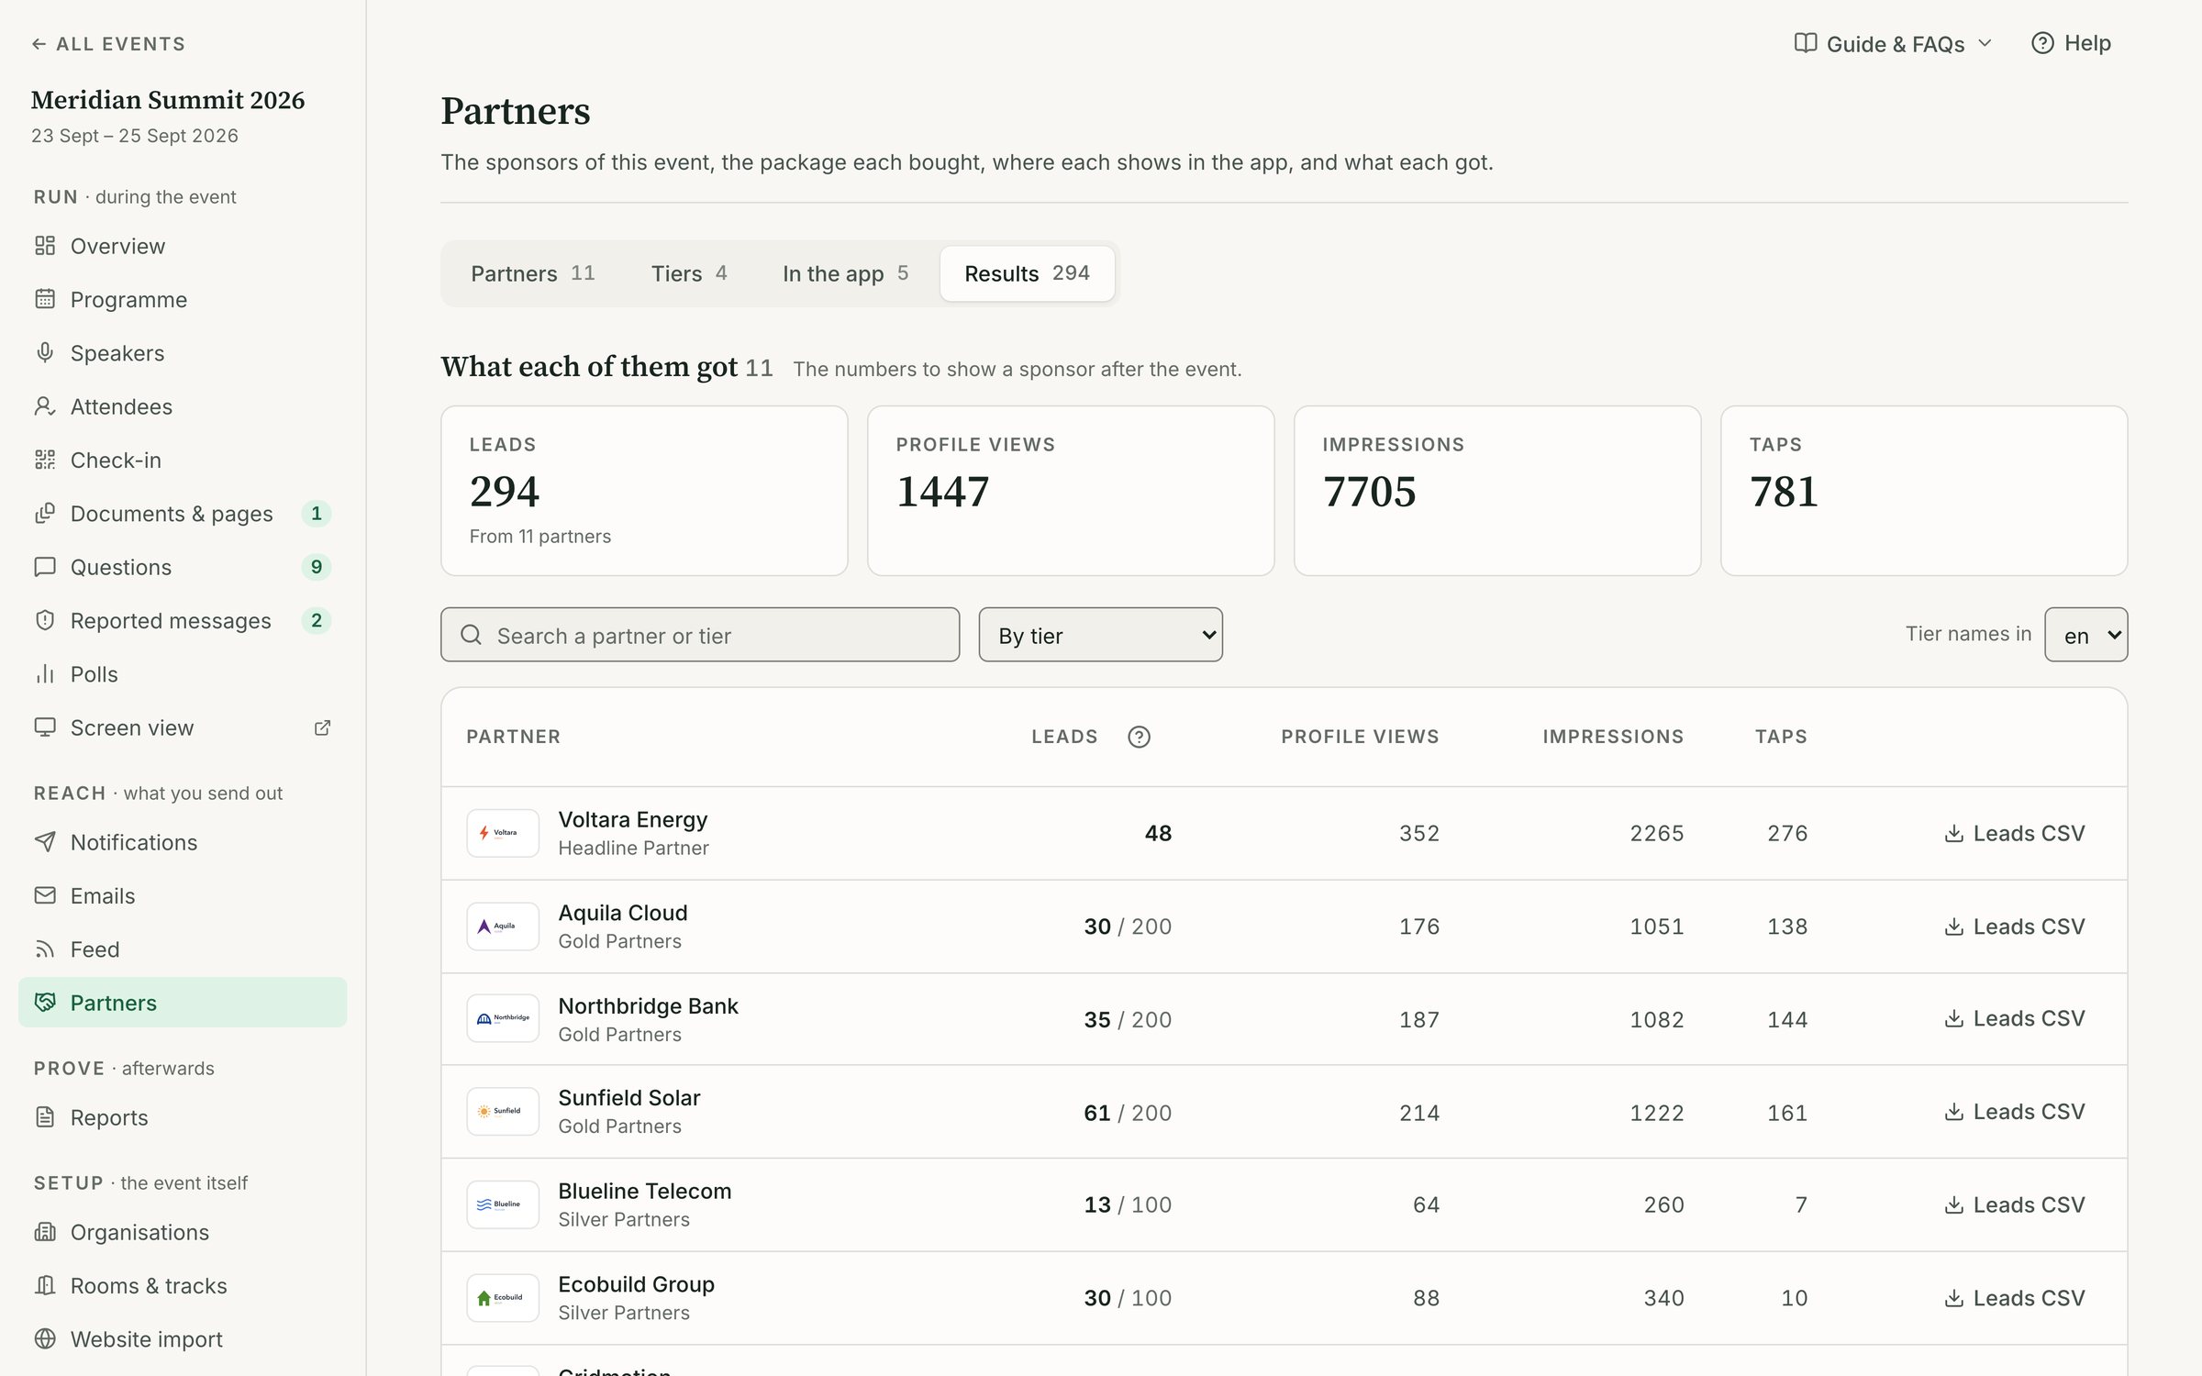Viewport: 2202px width, 1376px height.
Task: Download Leads CSV for Sunfield Solar
Action: [2014, 1112]
